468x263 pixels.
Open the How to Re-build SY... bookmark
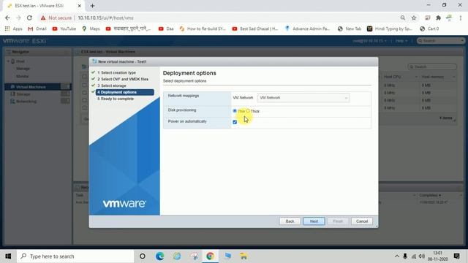[x=203, y=28]
